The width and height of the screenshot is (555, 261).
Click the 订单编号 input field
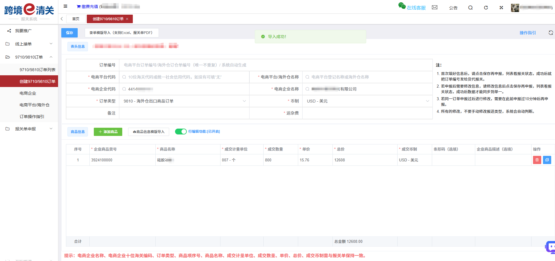coord(276,65)
